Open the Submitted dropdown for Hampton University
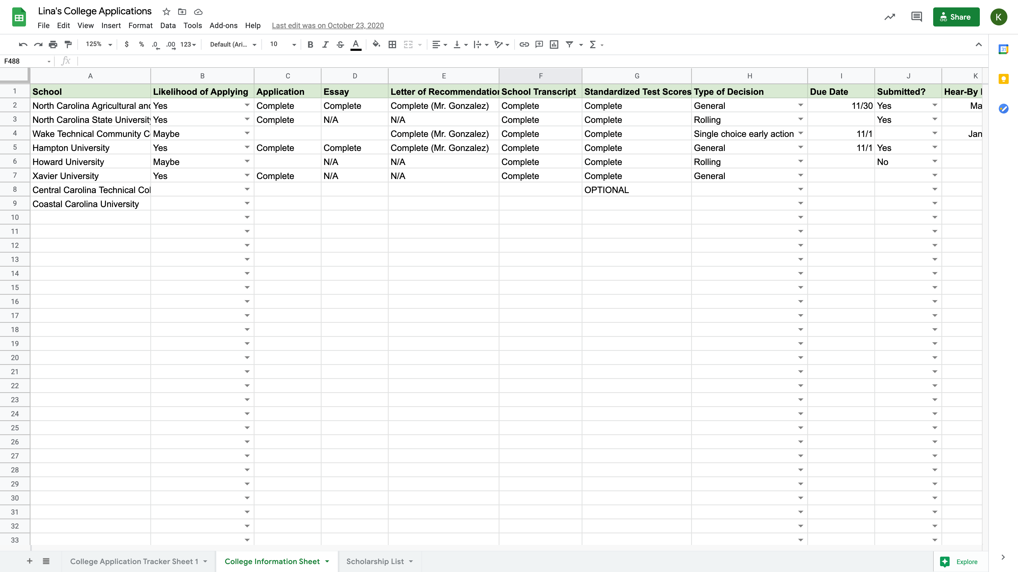 (936, 147)
